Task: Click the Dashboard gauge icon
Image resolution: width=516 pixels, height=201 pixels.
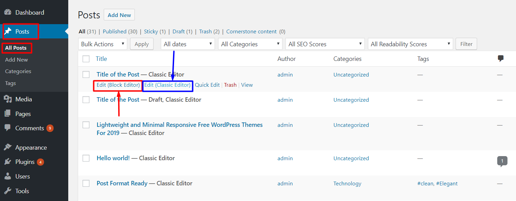Action: (8, 12)
